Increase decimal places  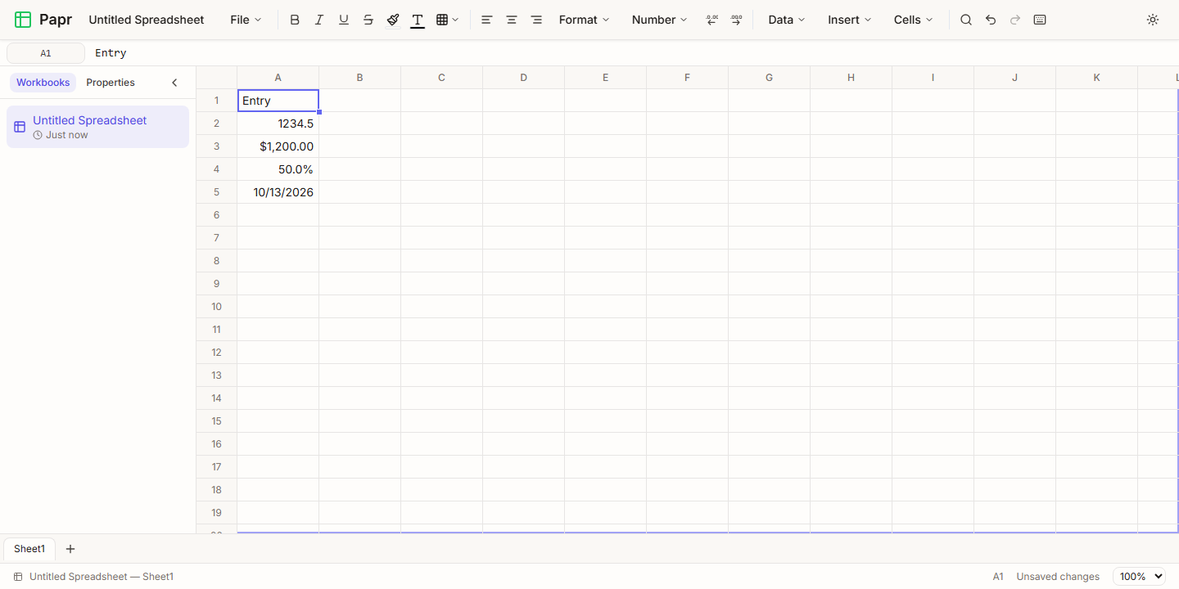click(736, 20)
